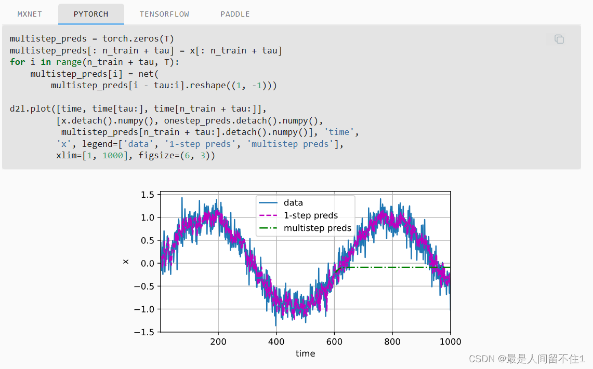Click the legend box inside the plot
Screen dimensions: 593x369
(x=305, y=215)
